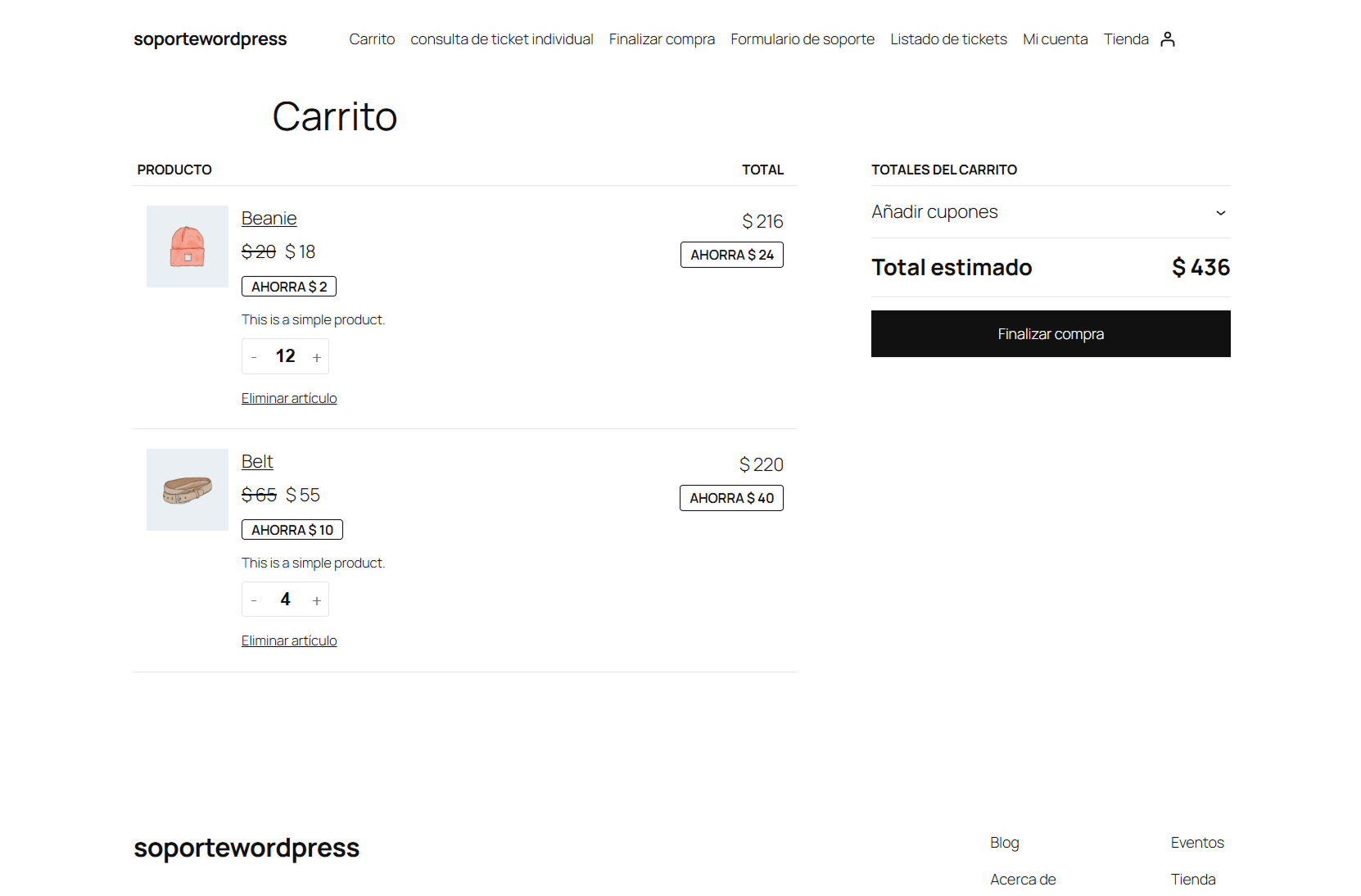Increase Beanie quantity with plus button
This screenshot has height=896, width=1361.
317,357
